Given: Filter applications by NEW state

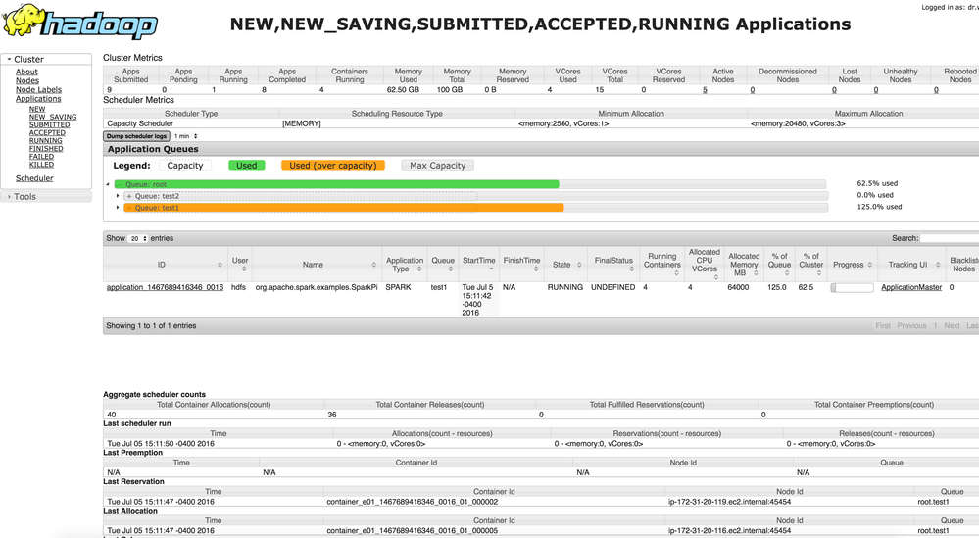Looking at the screenshot, I should coord(37,109).
